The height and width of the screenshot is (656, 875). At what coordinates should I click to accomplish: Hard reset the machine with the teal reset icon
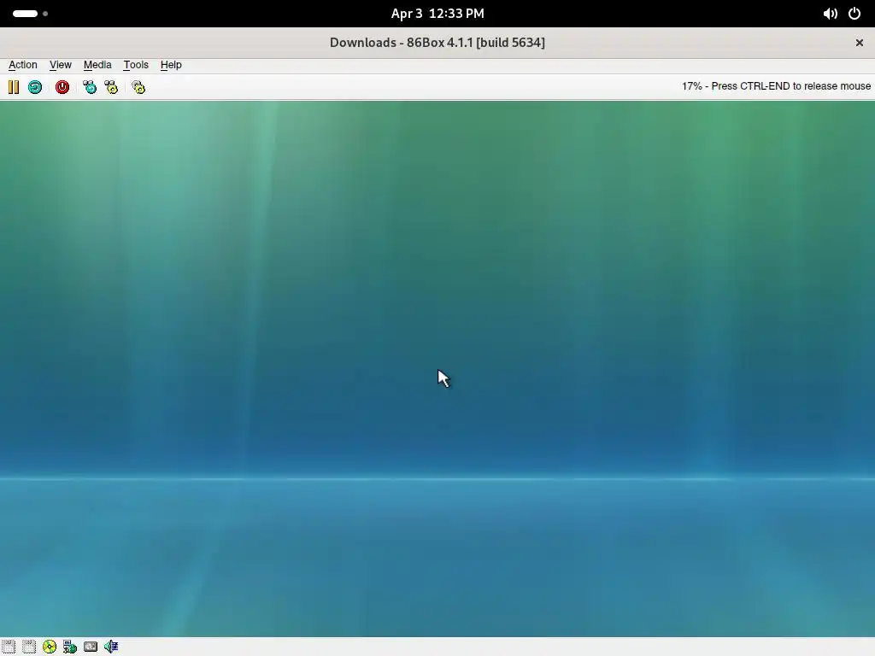pos(35,87)
